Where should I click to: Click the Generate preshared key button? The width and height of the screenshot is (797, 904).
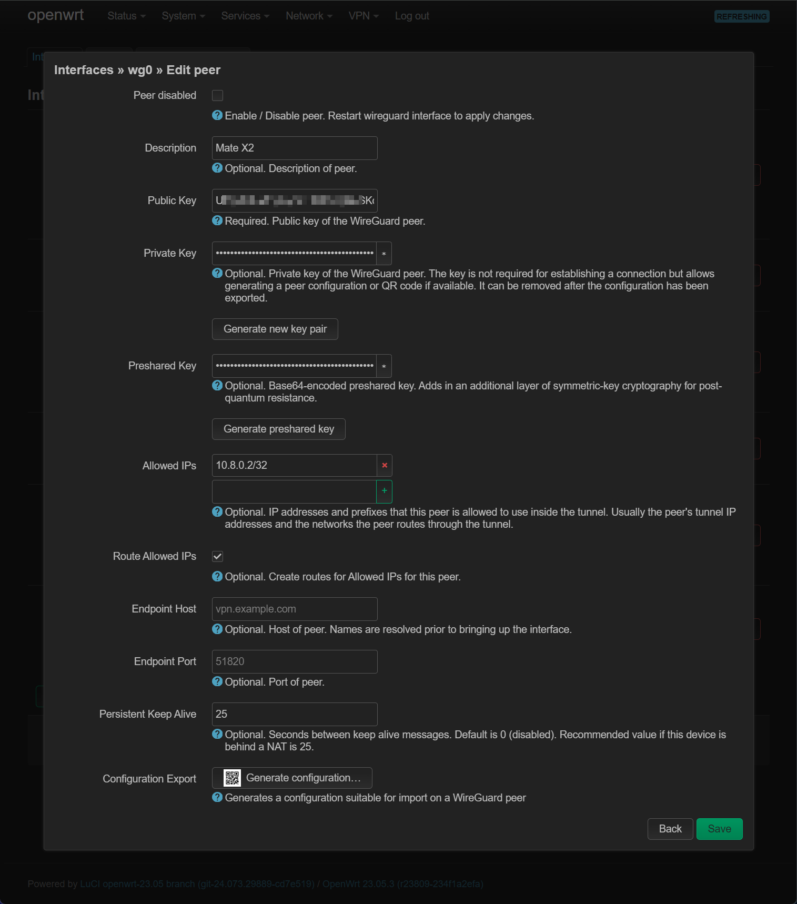tap(279, 429)
